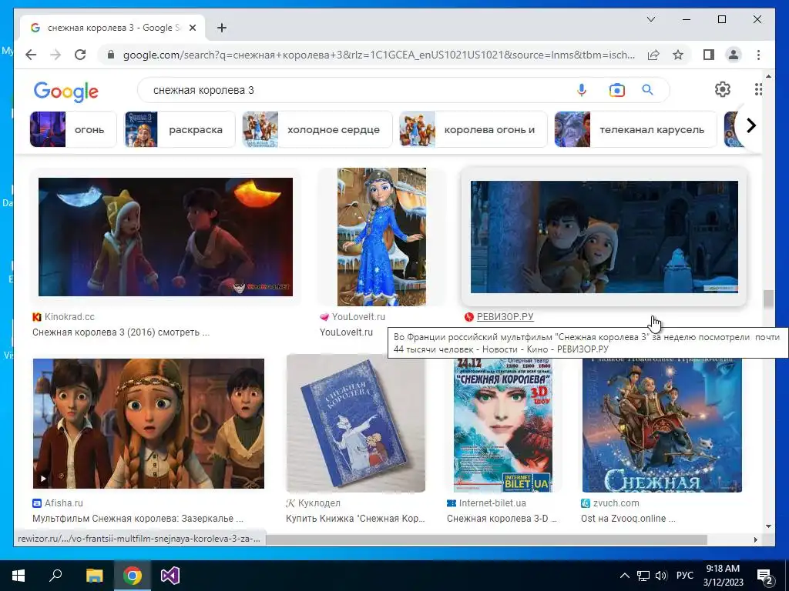This screenshot has height=591, width=789.
Task: Open a new tab with plus button
Action: click(221, 28)
